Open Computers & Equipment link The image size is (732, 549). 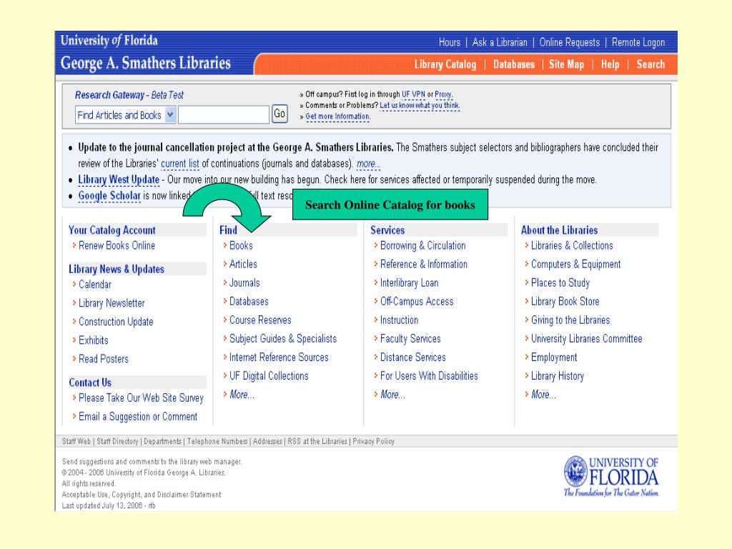(x=575, y=264)
